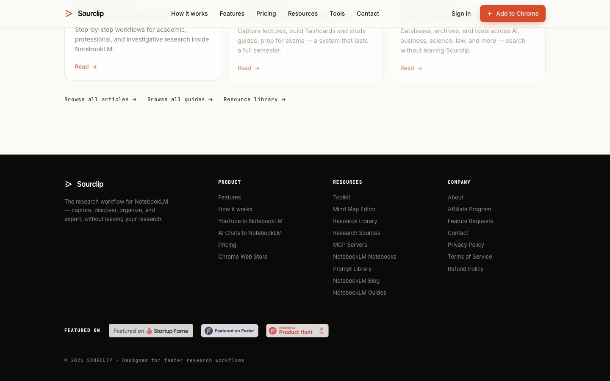Open the Privacy Policy link
610x381 pixels.
[466, 245]
